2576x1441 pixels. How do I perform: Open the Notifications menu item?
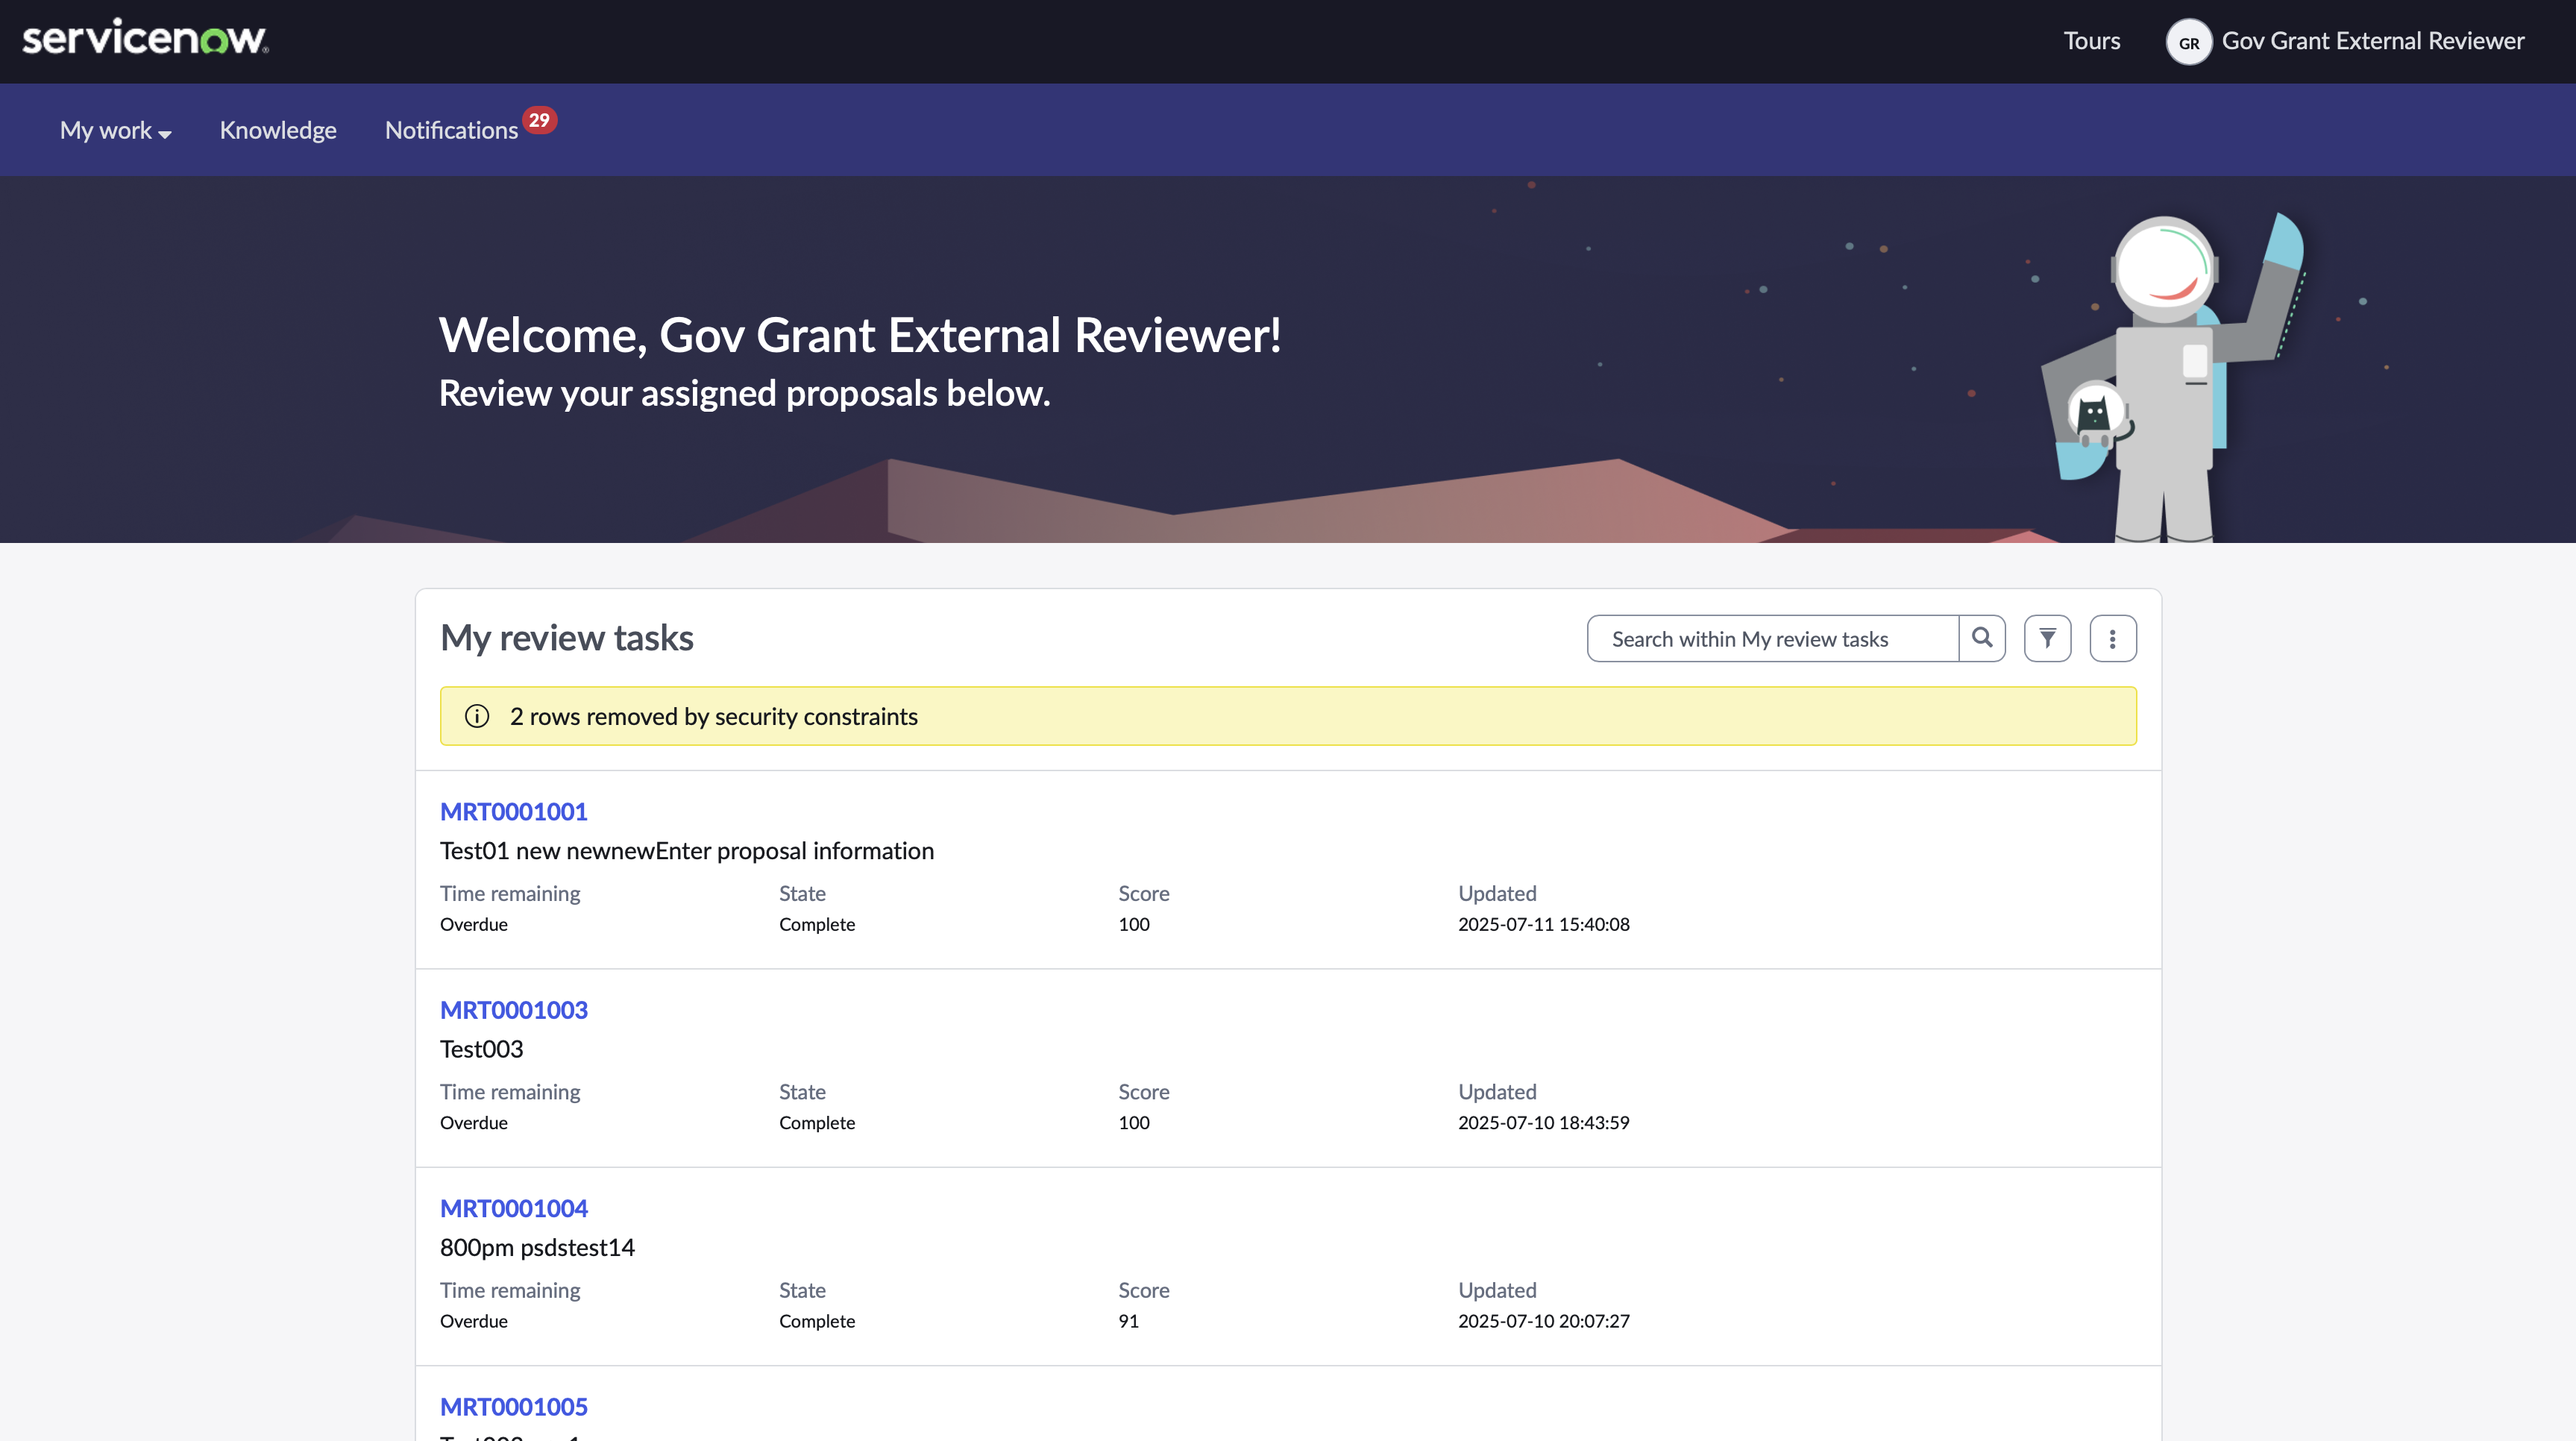point(451,130)
